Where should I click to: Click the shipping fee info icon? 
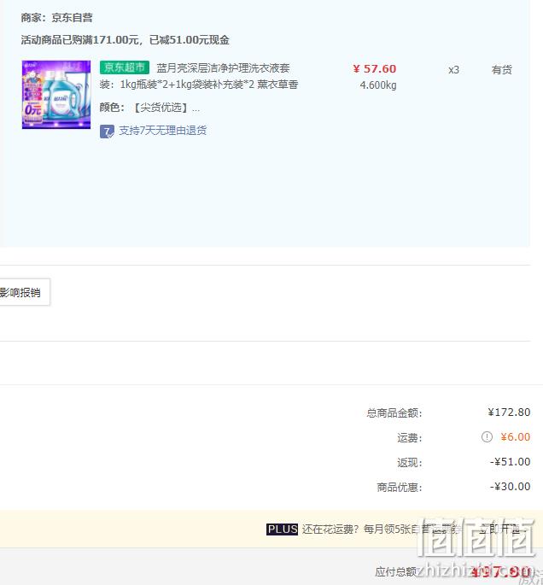(487, 436)
